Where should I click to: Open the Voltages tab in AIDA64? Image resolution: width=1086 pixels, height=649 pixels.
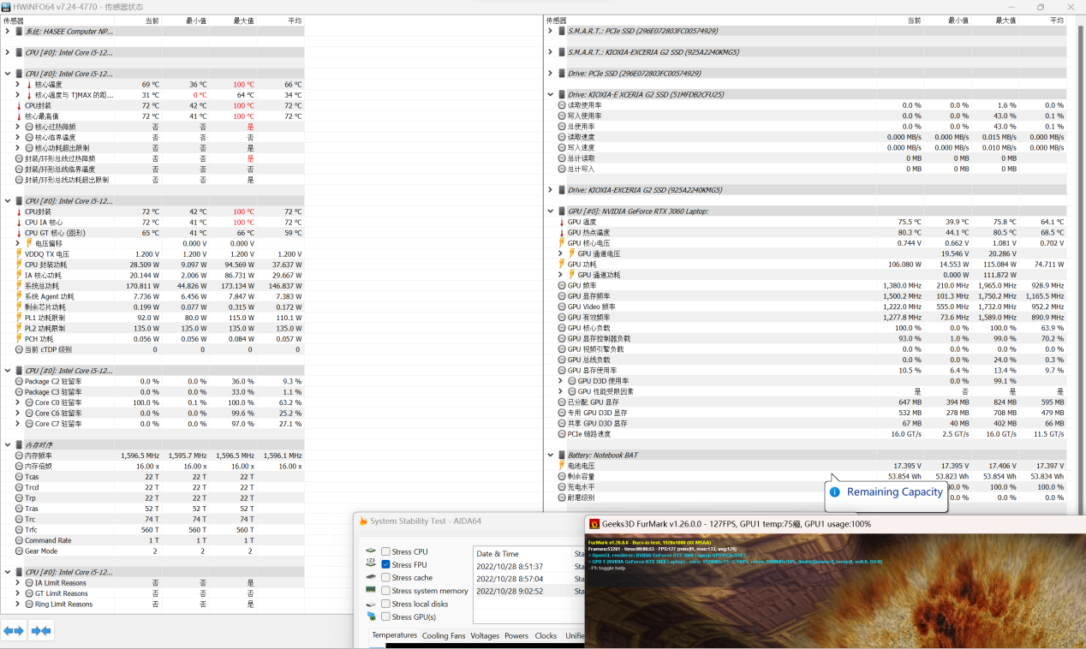pyautogui.click(x=485, y=636)
